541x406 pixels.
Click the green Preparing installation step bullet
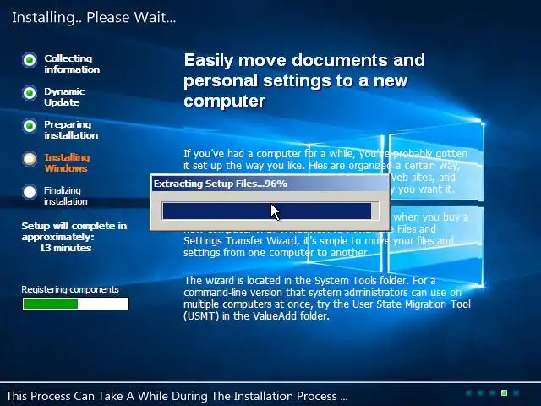tap(30, 126)
